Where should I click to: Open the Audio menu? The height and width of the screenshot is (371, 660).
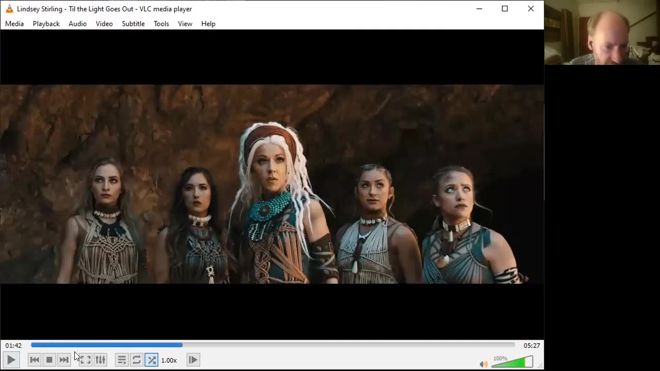[x=78, y=24]
